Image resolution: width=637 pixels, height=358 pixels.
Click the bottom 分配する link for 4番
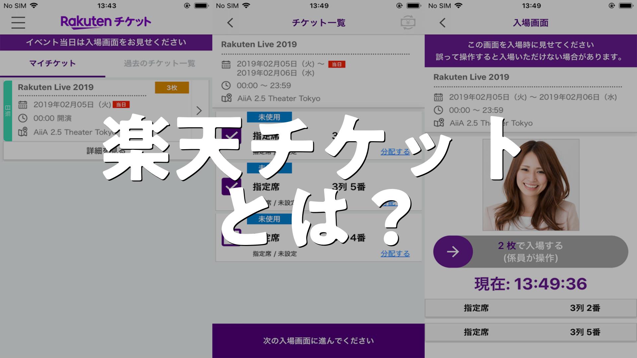395,254
